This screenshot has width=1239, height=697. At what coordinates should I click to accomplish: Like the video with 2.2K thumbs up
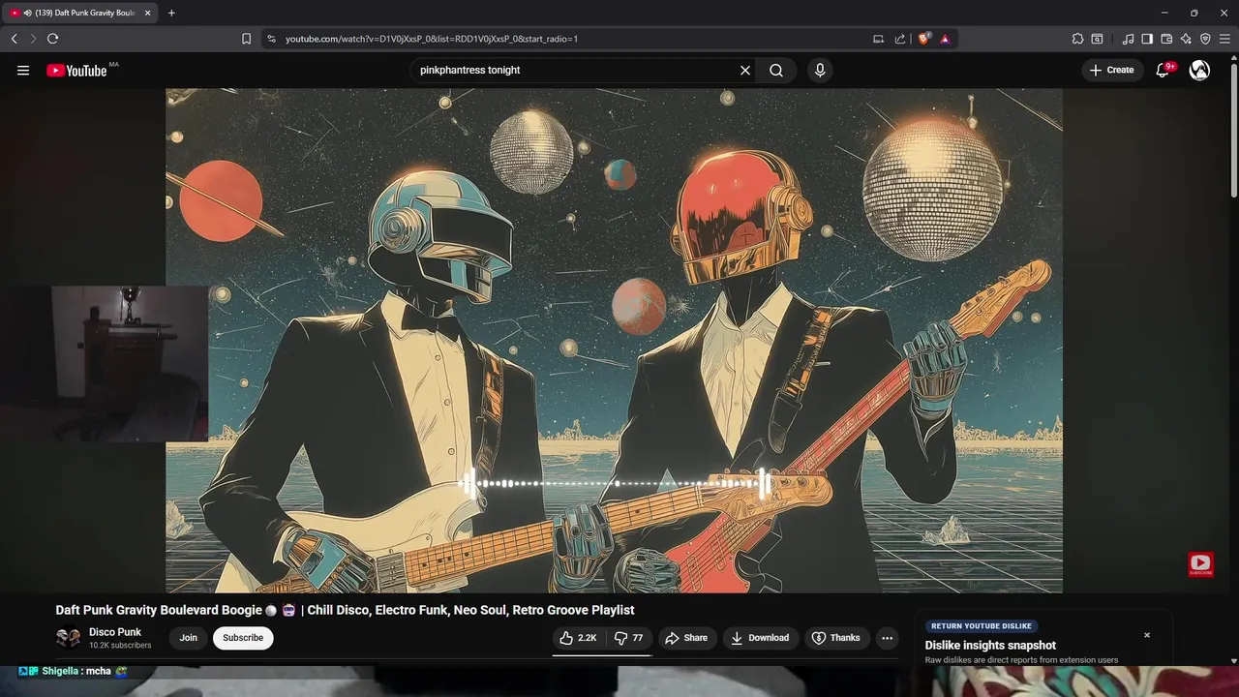click(578, 638)
